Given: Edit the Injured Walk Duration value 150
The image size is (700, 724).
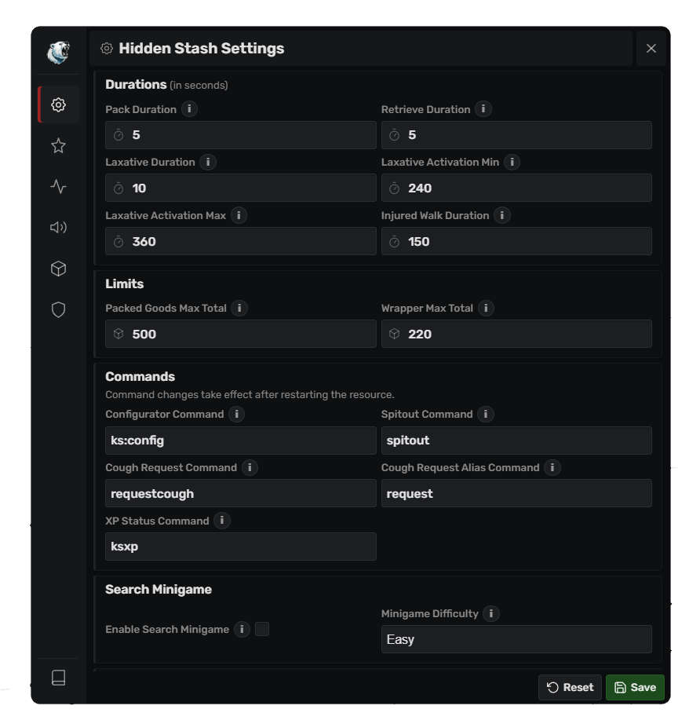Looking at the screenshot, I should pos(516,241).
